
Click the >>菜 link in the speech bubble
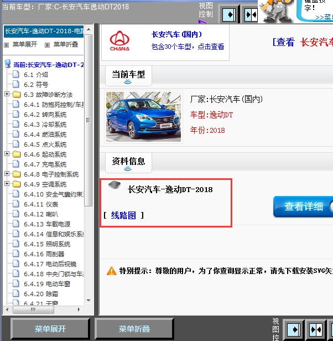click(x=324, y=17)
